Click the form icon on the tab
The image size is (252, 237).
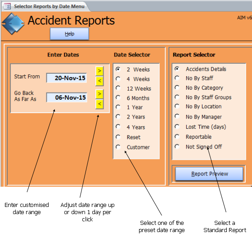7,6
